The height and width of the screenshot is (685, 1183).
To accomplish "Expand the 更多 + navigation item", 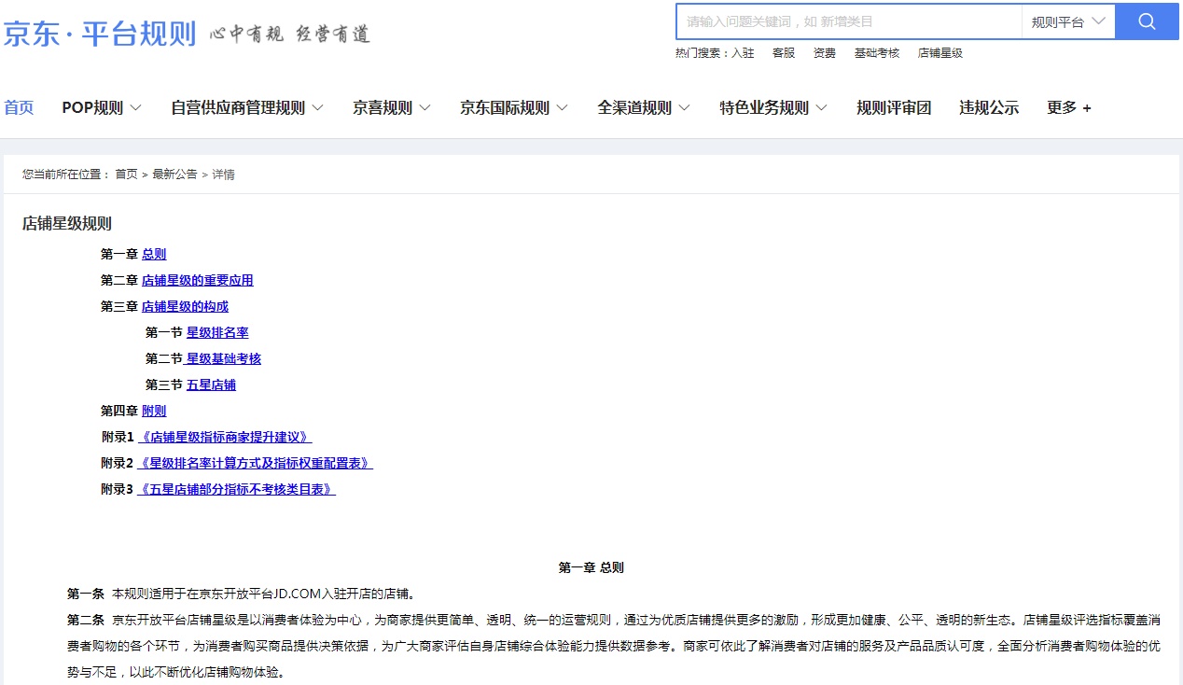I will (x=1069, y=107).
